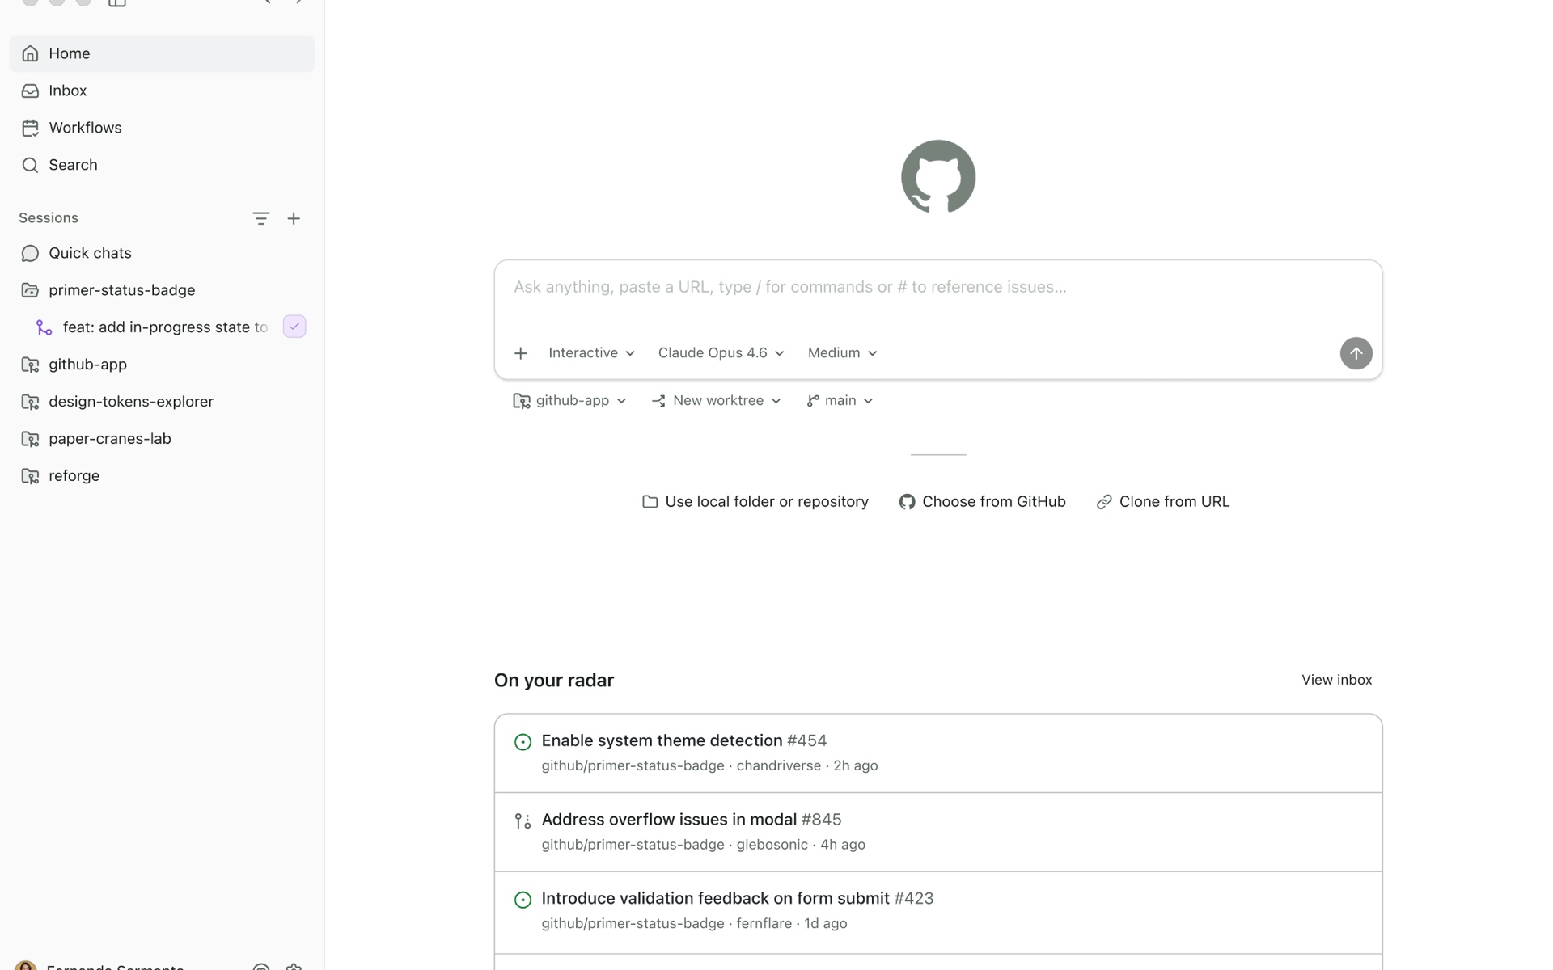Image resolution: width=1553 pixels, height=970 pixels.
Task: Click the github-app folder icon in sidebar
Action: tap(30, 365)
